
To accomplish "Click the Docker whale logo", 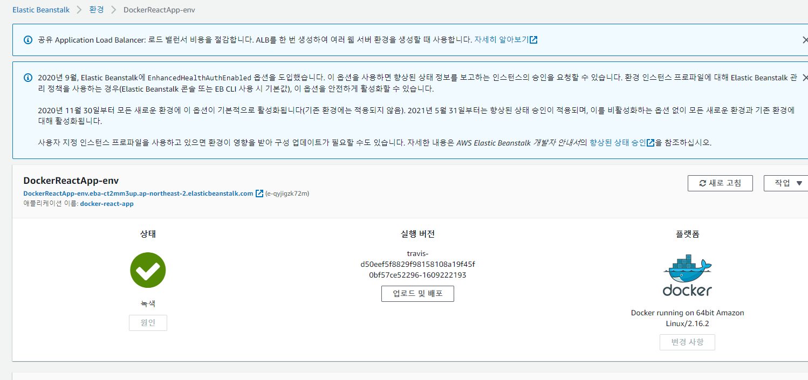I will pos(687,275).
